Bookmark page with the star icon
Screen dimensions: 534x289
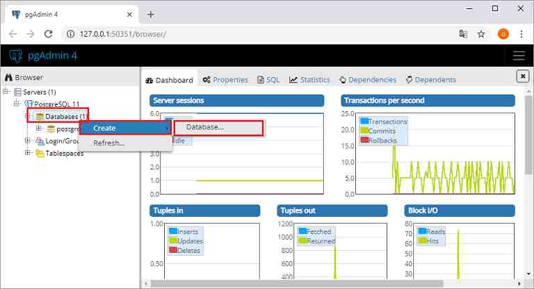tap(481, 34)
